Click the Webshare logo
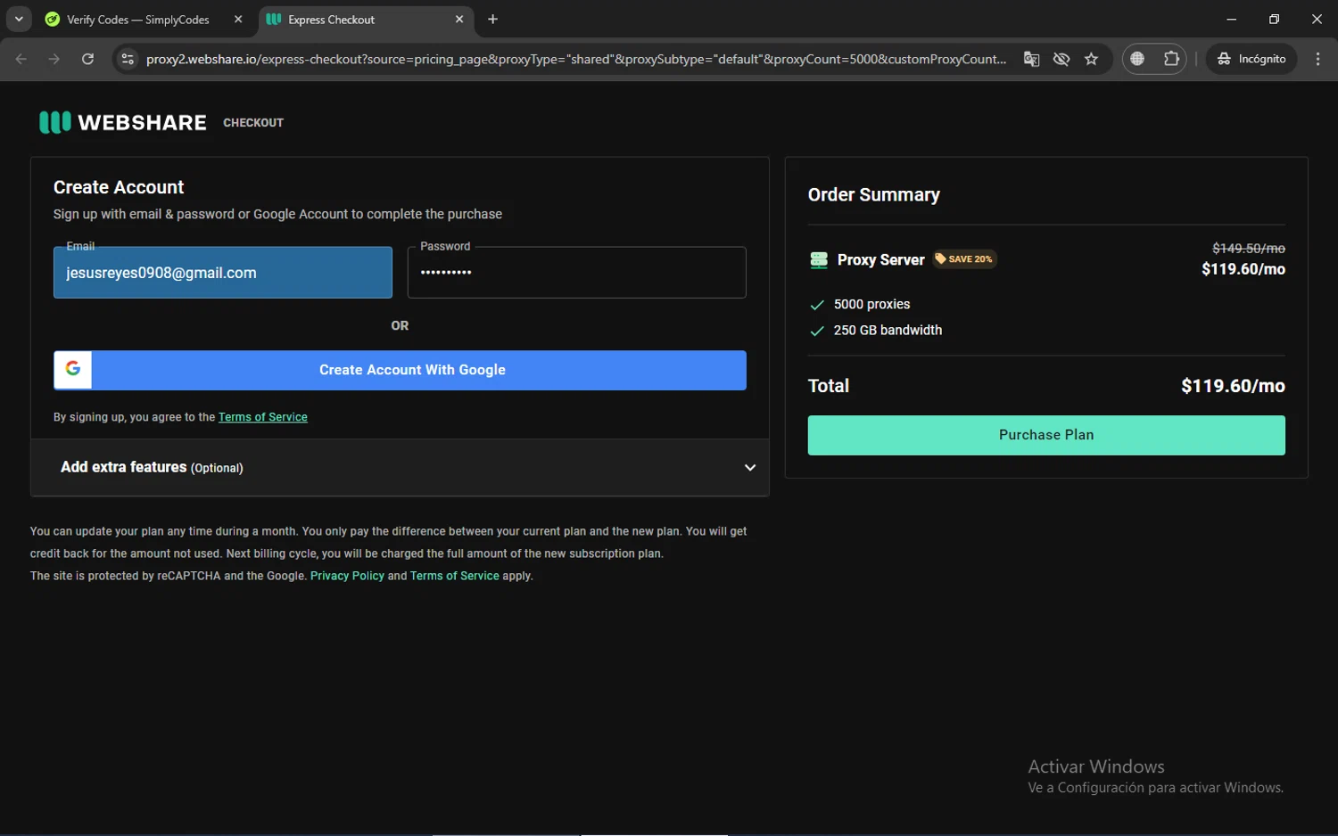 123,122
